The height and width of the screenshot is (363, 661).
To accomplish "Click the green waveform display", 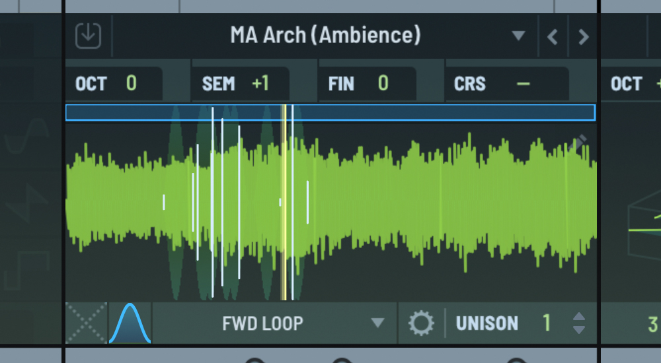I will point(331,202).
